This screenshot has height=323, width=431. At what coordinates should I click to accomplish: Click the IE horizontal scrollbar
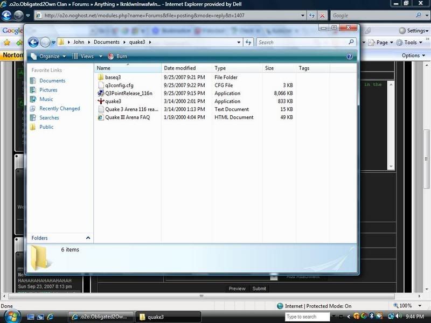[x=201, y=296]
